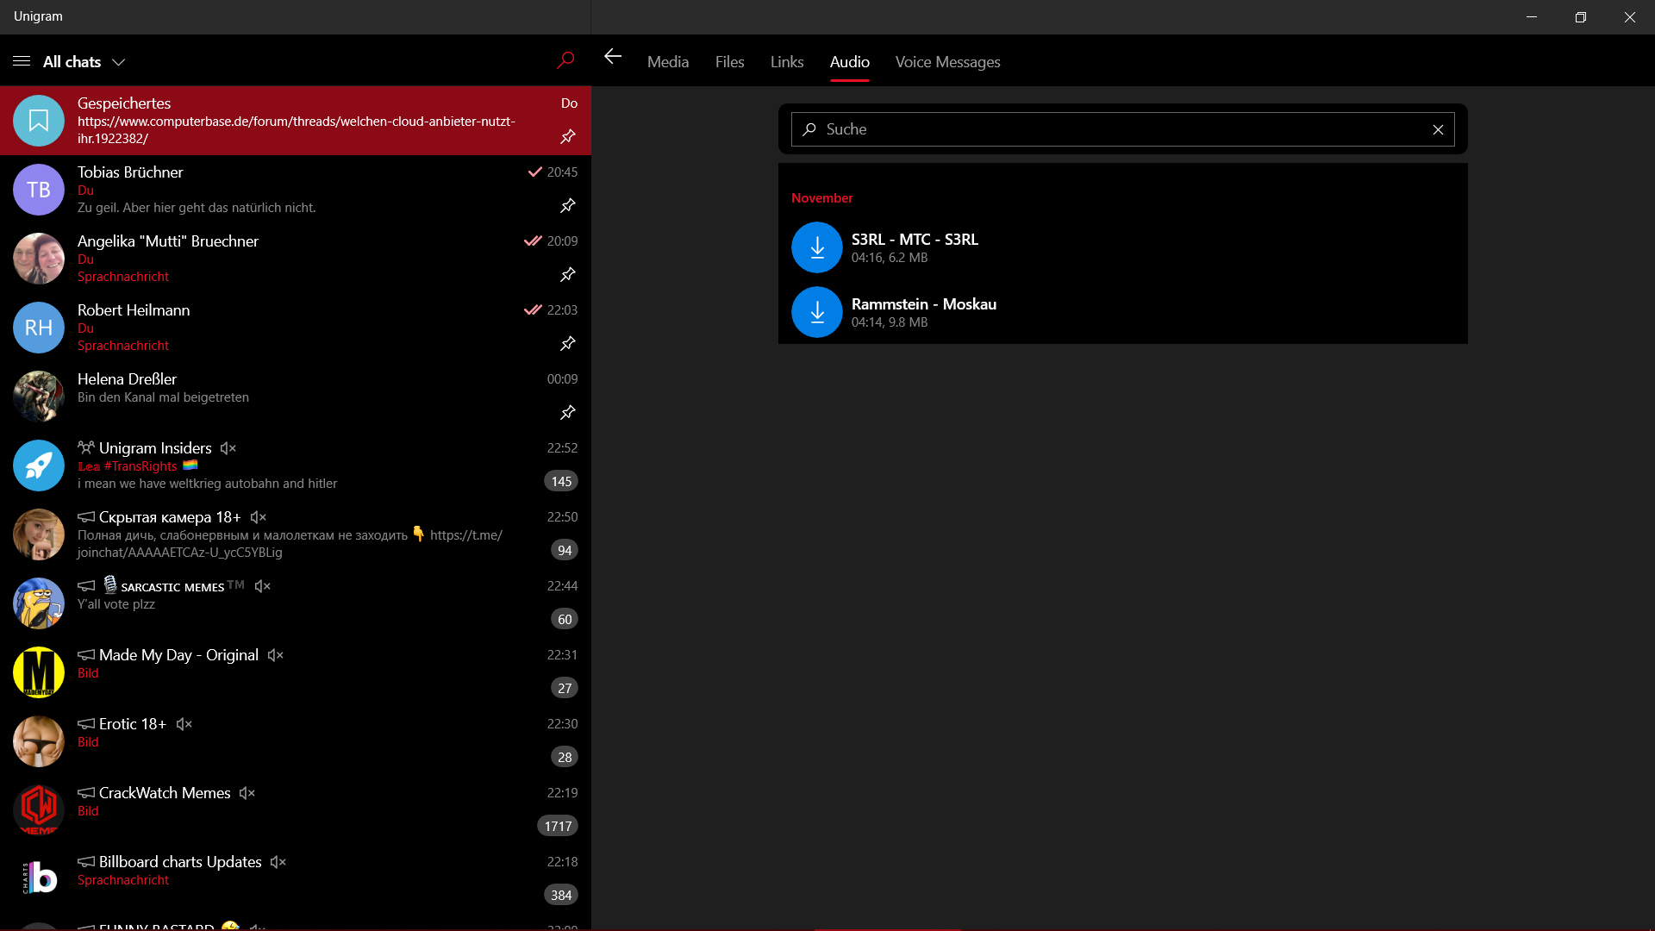Screen dimensions: 1655x931
Task: Go back using the arrow icon
Action: [613, 57]
